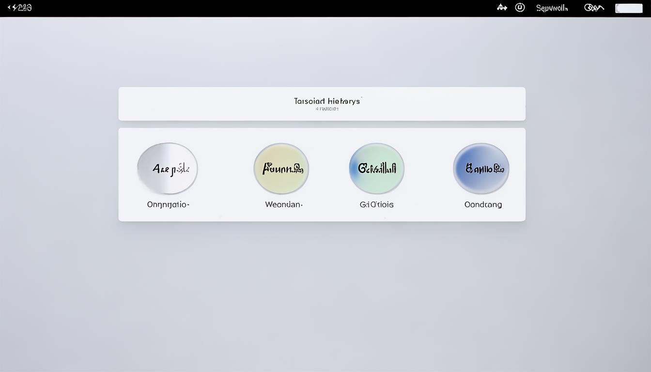Click the time display in top-left corner

pyautogui.click(x=22, y=7)
